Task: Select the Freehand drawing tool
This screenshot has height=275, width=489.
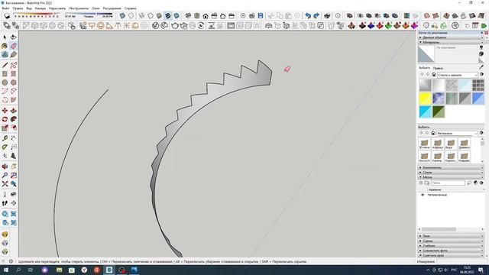Action: [x=14, y=65]
